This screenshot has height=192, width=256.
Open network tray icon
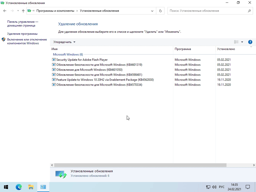[x=208, y=187]
